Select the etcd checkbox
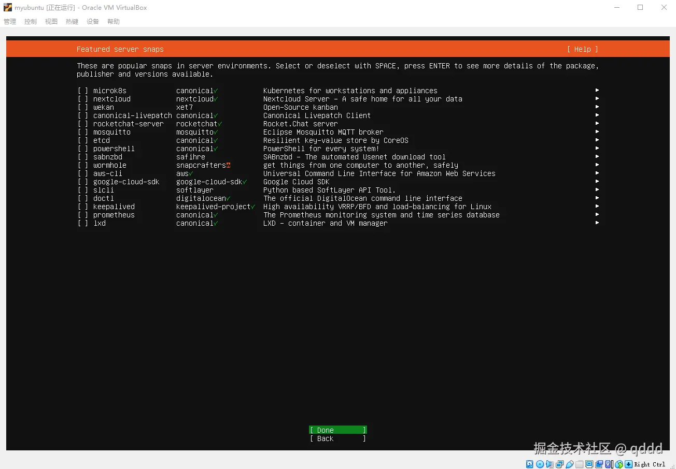This screenshot has width=676, height=469. point(83,140)
